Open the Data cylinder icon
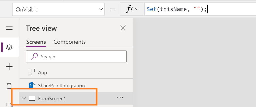The height and width of the screenshot is (107, 256). click(x=9, y=86)
